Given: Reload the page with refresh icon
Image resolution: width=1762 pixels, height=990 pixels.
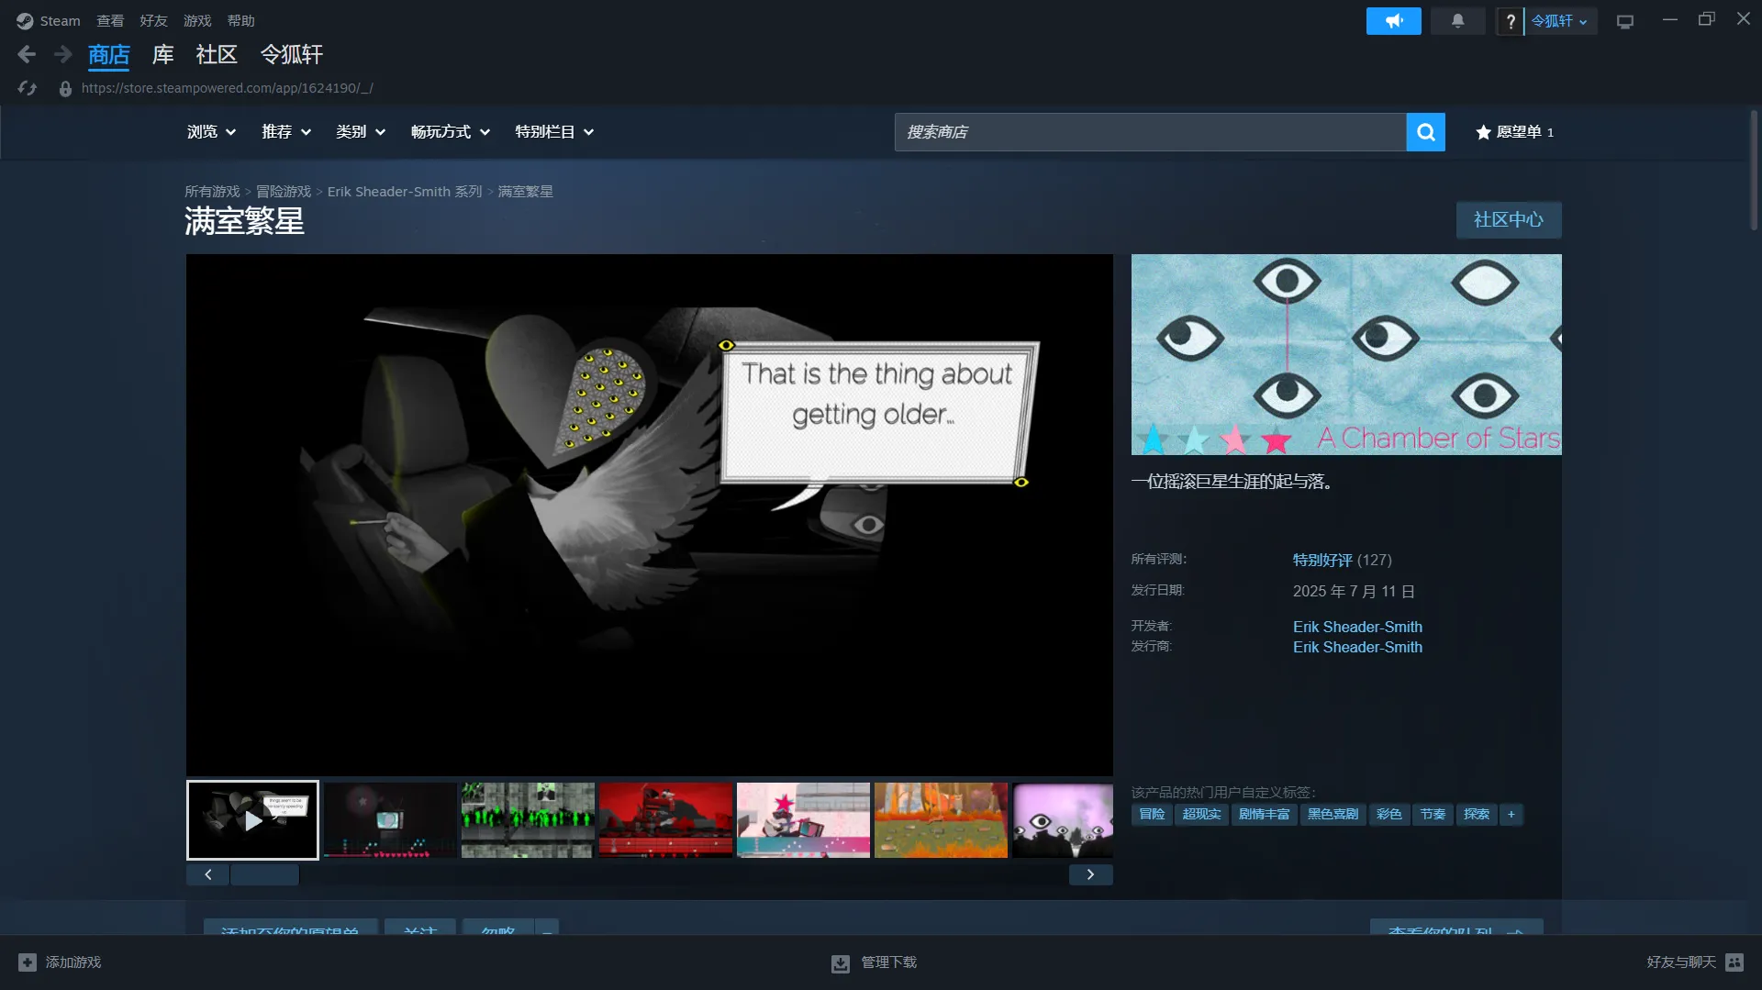Looking at the screenshot, I should point(28,88).
